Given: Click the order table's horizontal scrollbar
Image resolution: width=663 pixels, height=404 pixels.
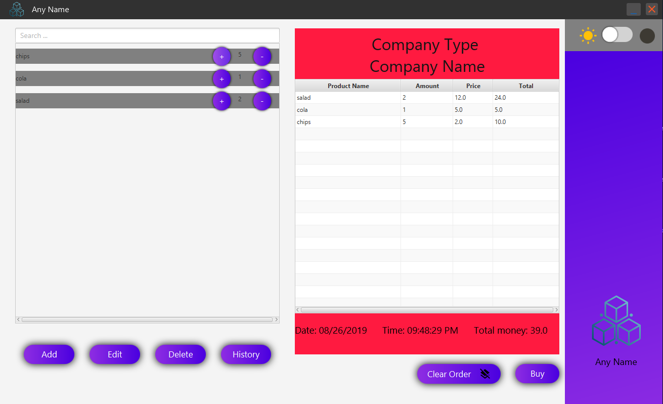Looking at the screenshot, I should [426, 309].
